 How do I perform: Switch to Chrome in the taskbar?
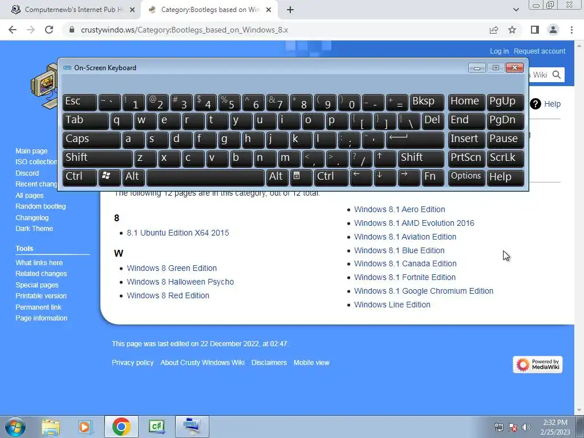121,427
